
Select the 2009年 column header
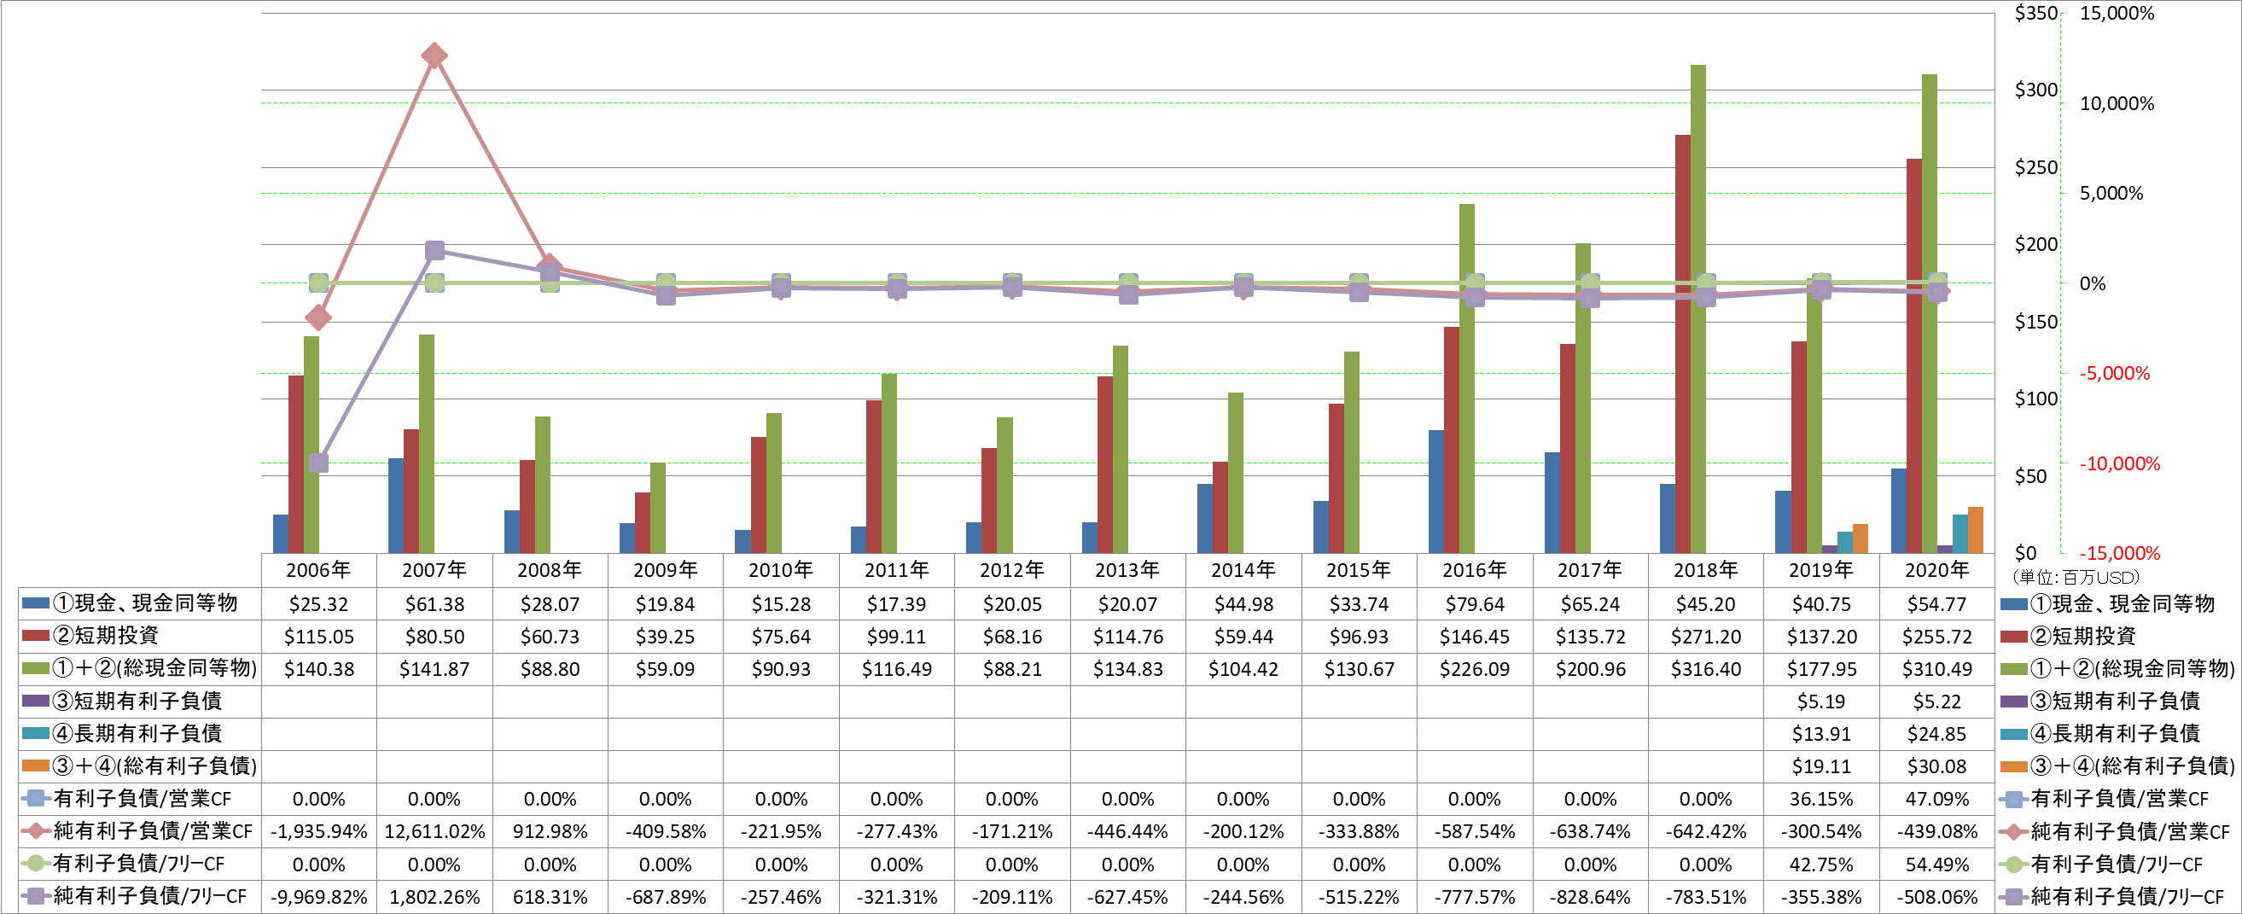(665, 570)
